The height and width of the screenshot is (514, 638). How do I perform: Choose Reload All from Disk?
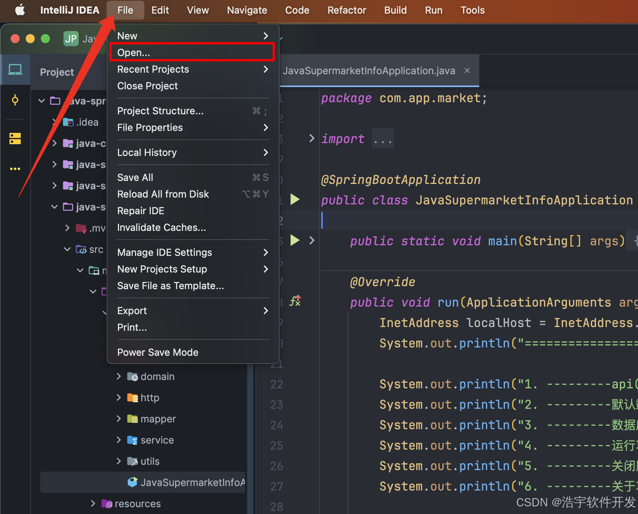[193, 194]
